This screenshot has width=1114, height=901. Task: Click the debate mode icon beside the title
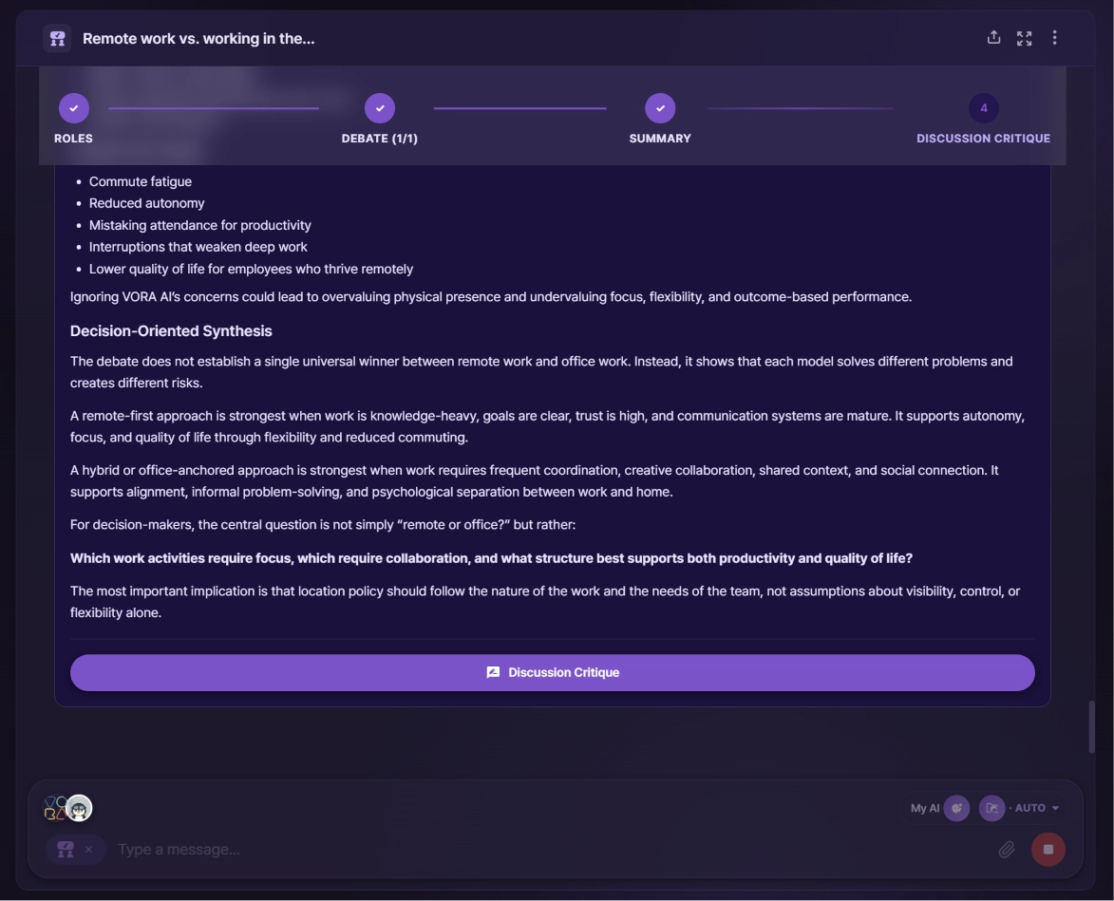(58, 38)
